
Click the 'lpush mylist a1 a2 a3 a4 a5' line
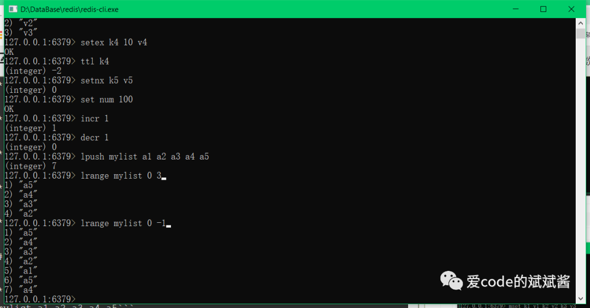[x=107, y=156]
